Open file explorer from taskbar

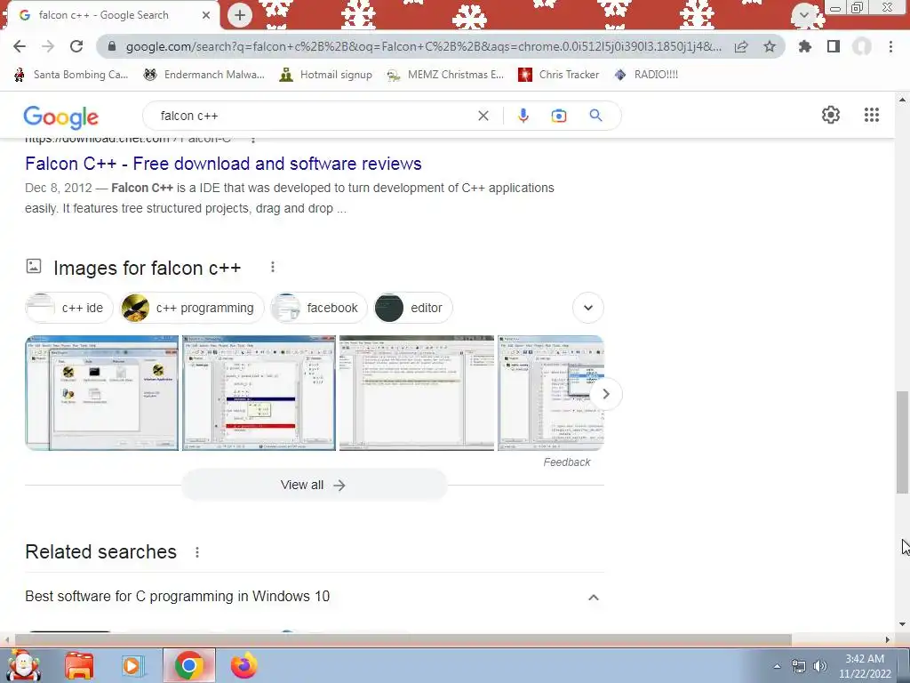click(x=79, y=665)
